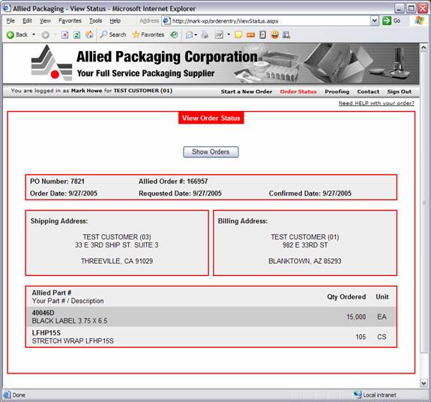Image resolution: width=431 pixels, height=402 pixels.
Task: Click the scrollbar down arrow on page
Action: point(424,382)
